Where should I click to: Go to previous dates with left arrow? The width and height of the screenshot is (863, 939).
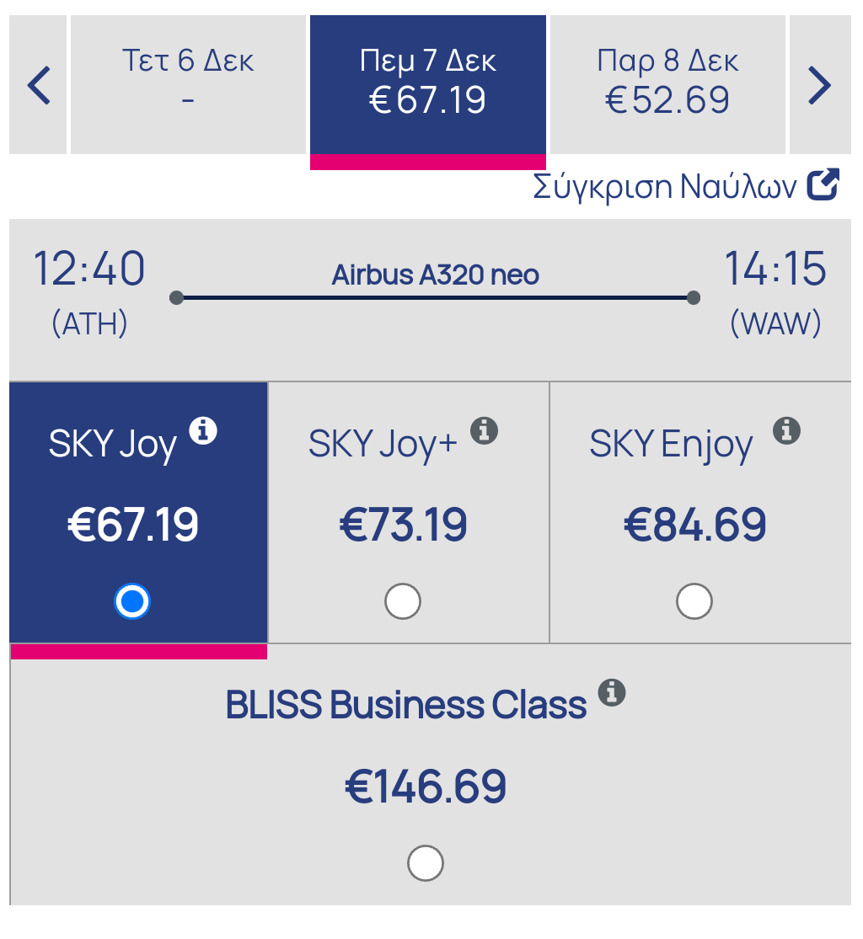click(39, 85)
